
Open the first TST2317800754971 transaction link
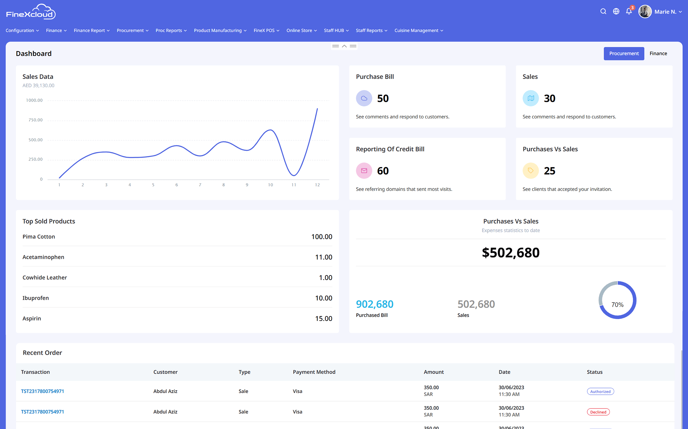click(42, 391)
